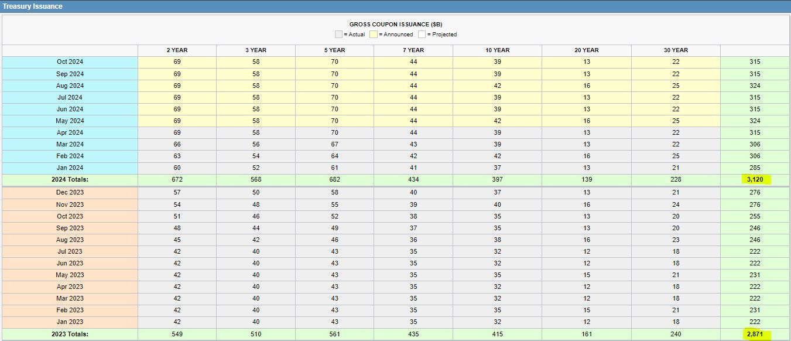Click the 2024 Totals 20 YEAR value 139
This screenshot has height=341, width=791.
click(x=587, y=180)
